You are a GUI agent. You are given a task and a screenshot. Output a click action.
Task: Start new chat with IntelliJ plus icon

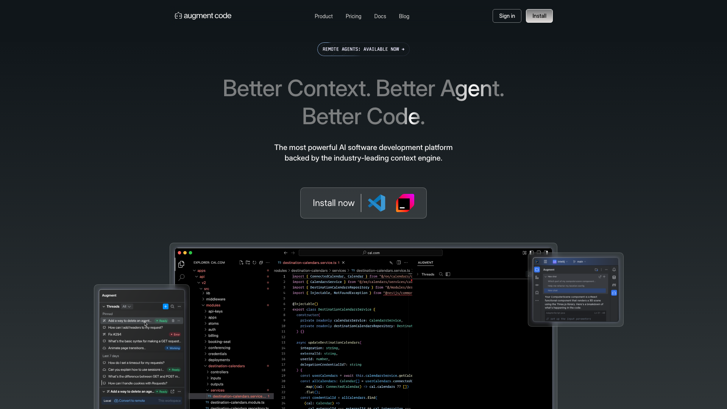click(604, 276)
